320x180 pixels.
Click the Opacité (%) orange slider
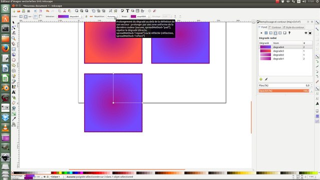(284, 91)
